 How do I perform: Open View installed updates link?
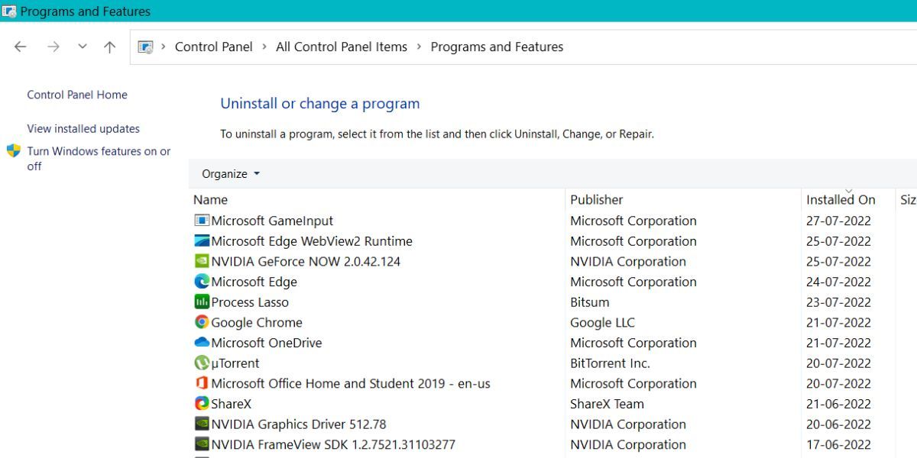coord(83,128)
